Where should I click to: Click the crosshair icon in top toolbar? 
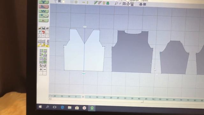(55, 1)
